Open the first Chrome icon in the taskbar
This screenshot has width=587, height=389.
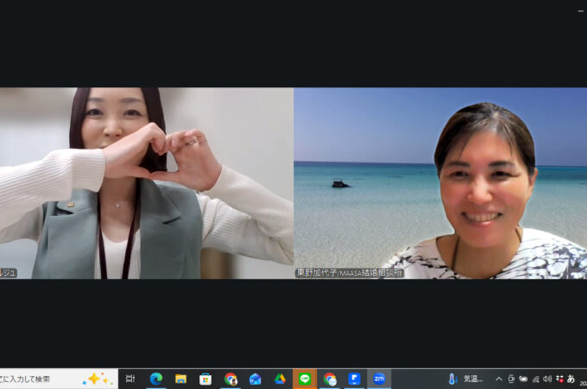click(x=230, y=379)
